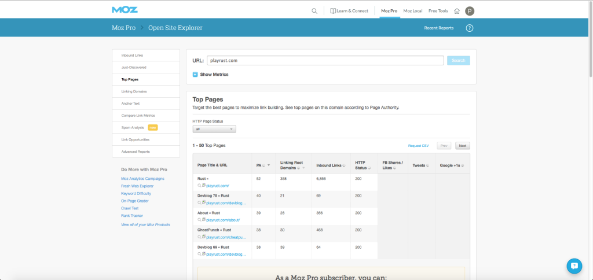593x280 pixels.
Task: Open Linking Domains in sidebar
Action: [146, 91]
